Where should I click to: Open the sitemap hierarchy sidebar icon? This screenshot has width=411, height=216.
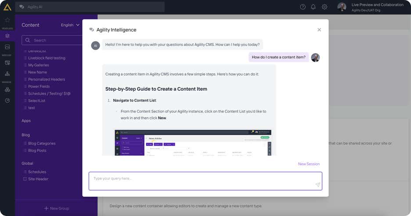pos(7,74)
